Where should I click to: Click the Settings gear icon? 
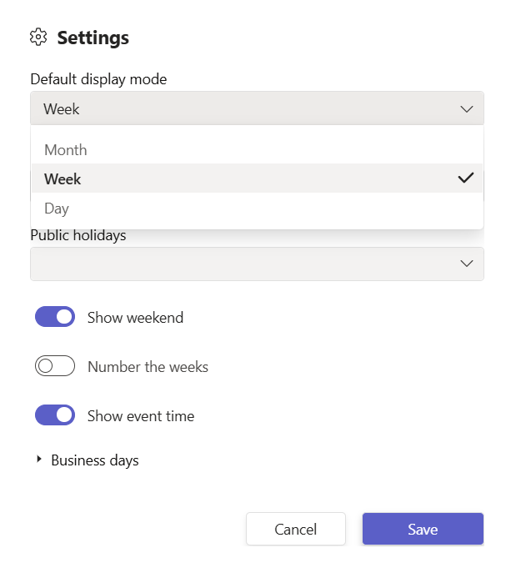(x=38, y=38)
